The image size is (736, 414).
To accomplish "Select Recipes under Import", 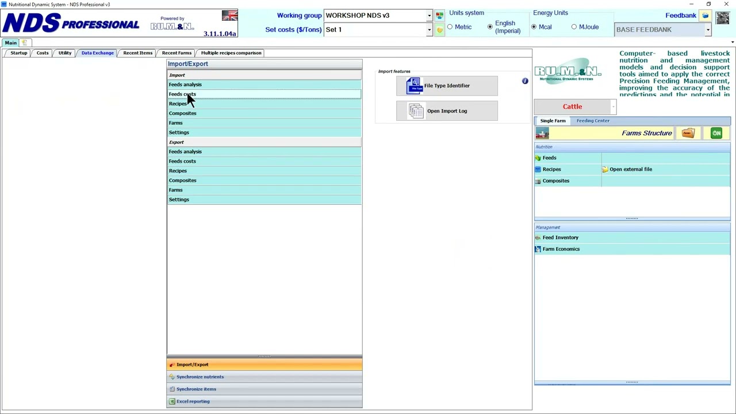I will (264, 104).
